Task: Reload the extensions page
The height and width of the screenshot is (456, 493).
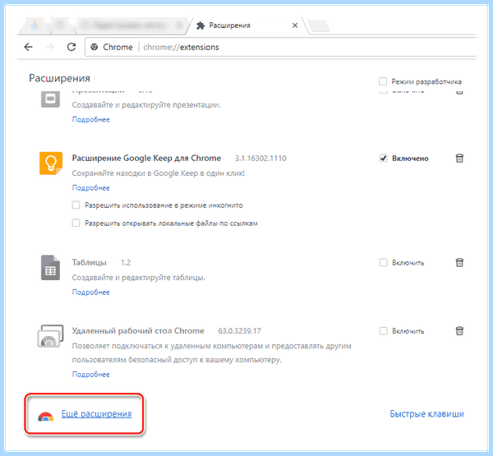Action: tap(71, 47)
